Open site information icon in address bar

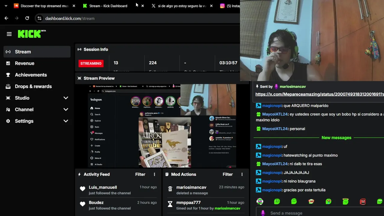point(39,18)
